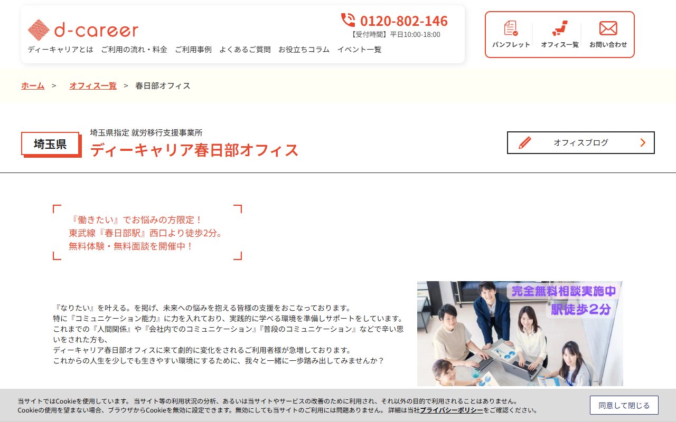The height and width of the screenshot is (422, 676).
Task: Click the ディーキャリア春日部オフィス heading
Action: point(194,150)
